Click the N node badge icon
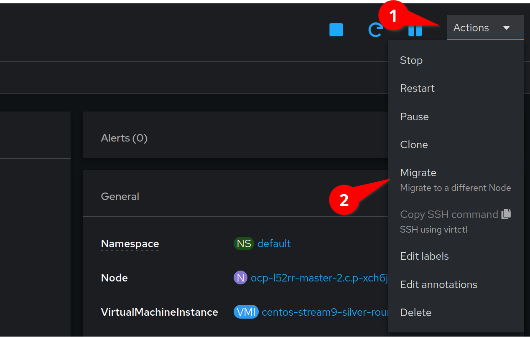This screenshot has height=337, width=530. click(240, 277)
